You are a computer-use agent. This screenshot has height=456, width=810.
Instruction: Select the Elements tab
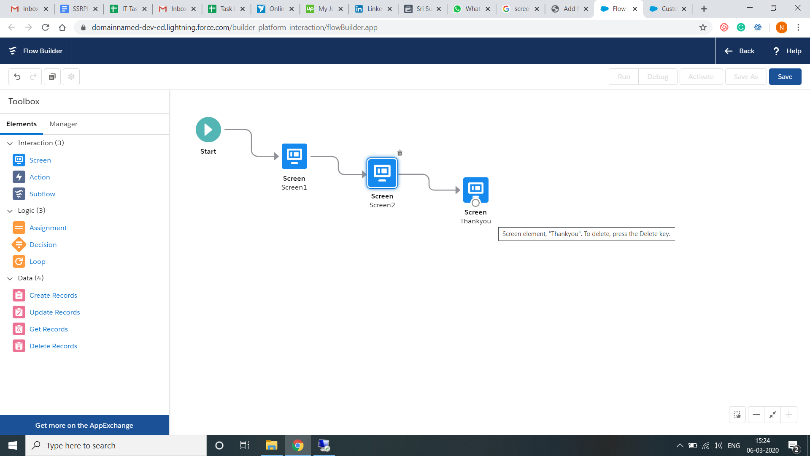pos(22,124)
